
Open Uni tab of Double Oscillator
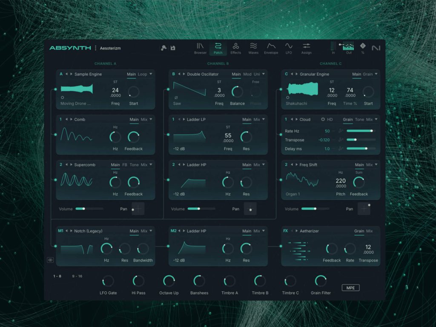pyautogui.click(x=257, y=74)
